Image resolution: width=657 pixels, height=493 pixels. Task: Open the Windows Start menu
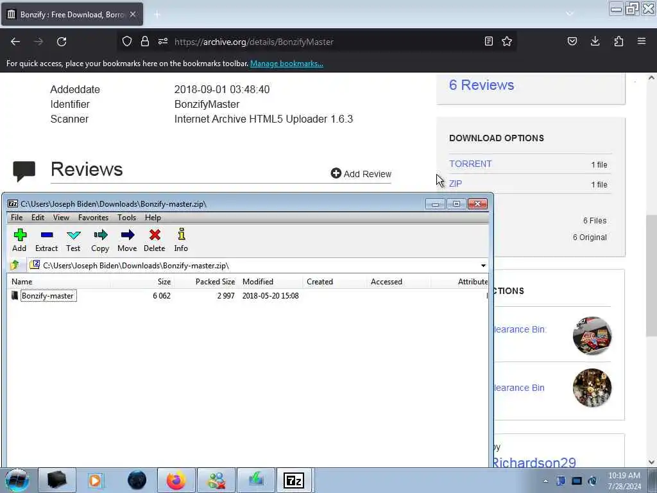17,480
